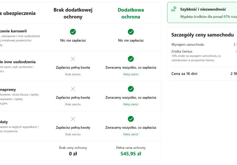The height and width of the screenshot is (165, 237).
Task: Click Brak zwrotu badge in opłaty row
Action: click(73, 134)
